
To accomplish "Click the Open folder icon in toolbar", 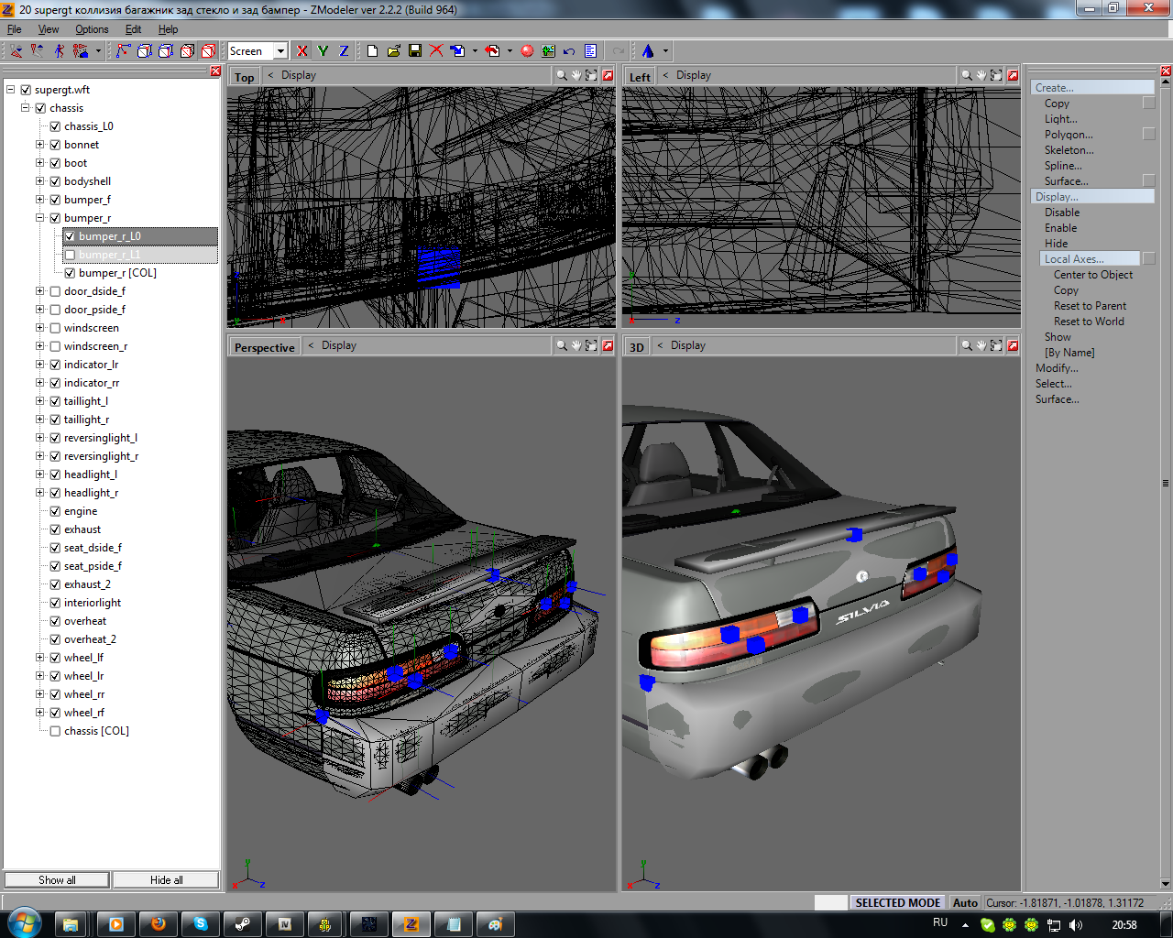I will pyautogui.click(x=394, y=51).
